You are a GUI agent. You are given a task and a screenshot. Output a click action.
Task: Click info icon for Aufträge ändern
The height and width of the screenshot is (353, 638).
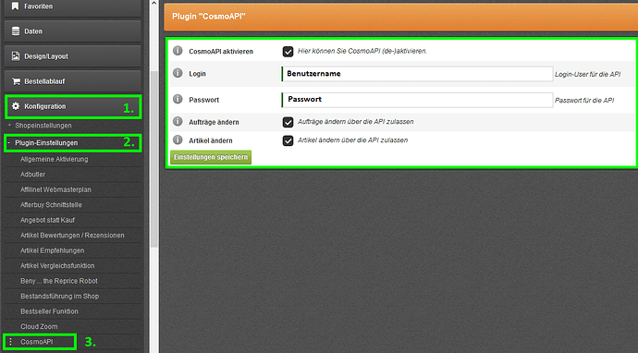tap(178, 121)
